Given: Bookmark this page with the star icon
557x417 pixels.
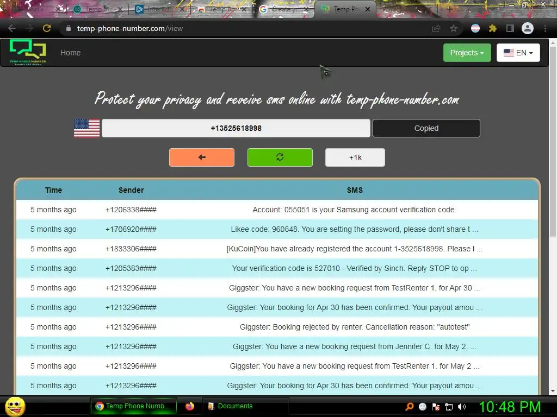Looking at the screenshot, I should coord(454,29).
